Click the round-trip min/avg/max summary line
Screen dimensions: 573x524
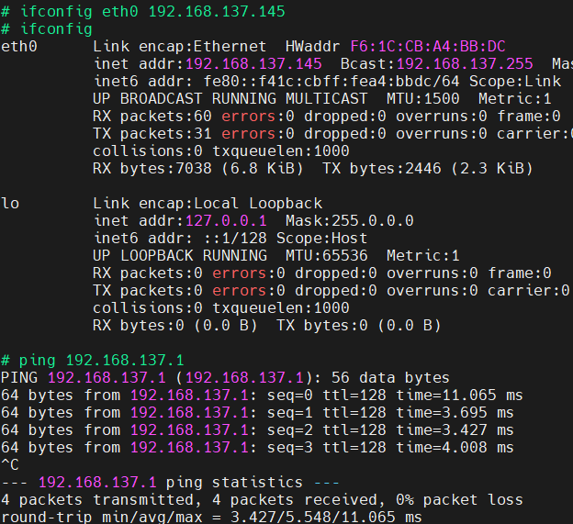coord(211,517)
